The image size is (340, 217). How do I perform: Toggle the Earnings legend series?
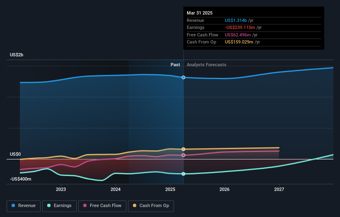pos(59,206)
